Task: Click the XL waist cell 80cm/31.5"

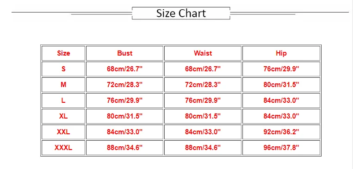Action: (x=203, y=116)
